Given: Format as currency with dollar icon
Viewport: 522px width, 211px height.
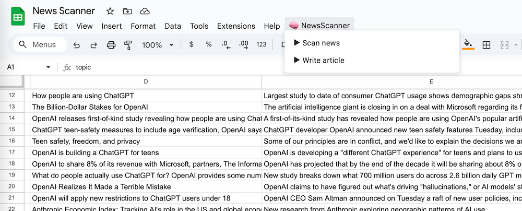Looking at the screenshot, I should (x=191, y=45).
